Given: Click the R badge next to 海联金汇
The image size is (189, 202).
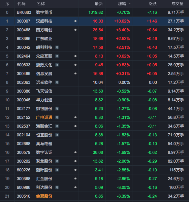Looking at the screenshot, I should point(57,126).
